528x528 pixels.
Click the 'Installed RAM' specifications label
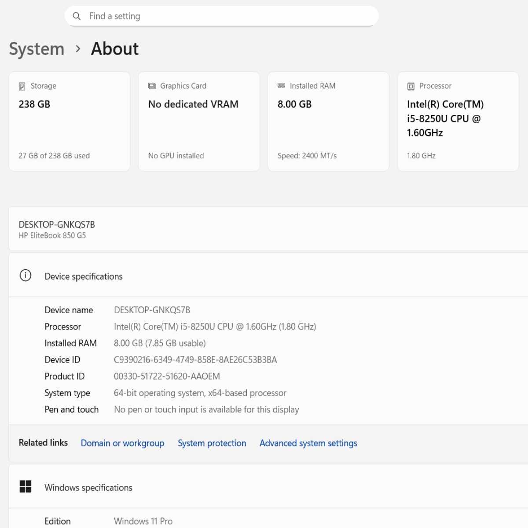[x=70, y=343]
